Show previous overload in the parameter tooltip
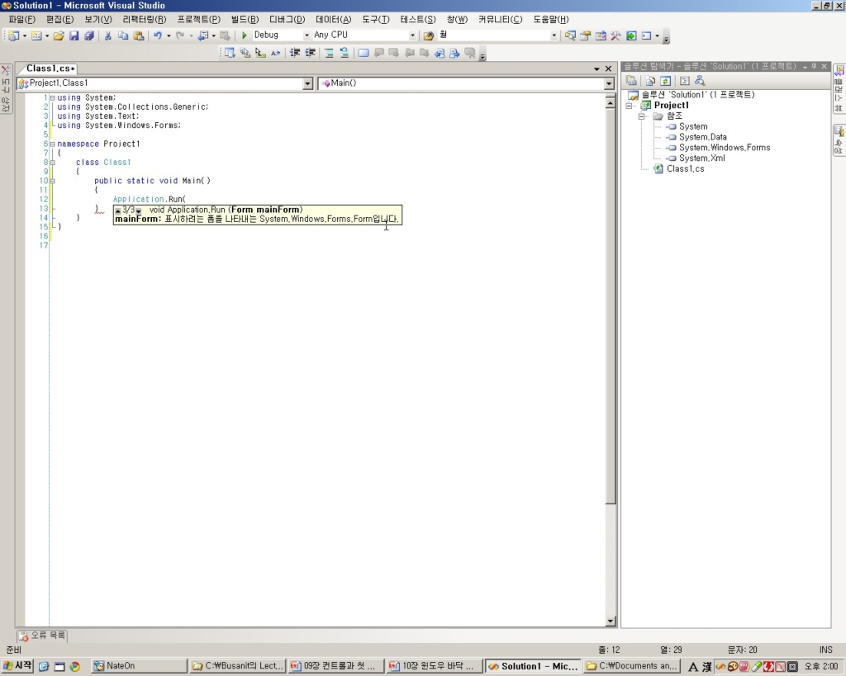This screenshot has height=676, width=846. tap(118, 210)
